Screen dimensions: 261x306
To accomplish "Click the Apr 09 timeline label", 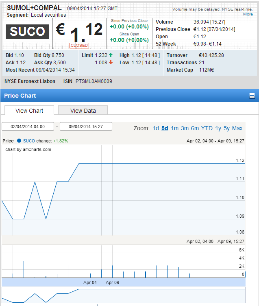I will tap(112, 282).
